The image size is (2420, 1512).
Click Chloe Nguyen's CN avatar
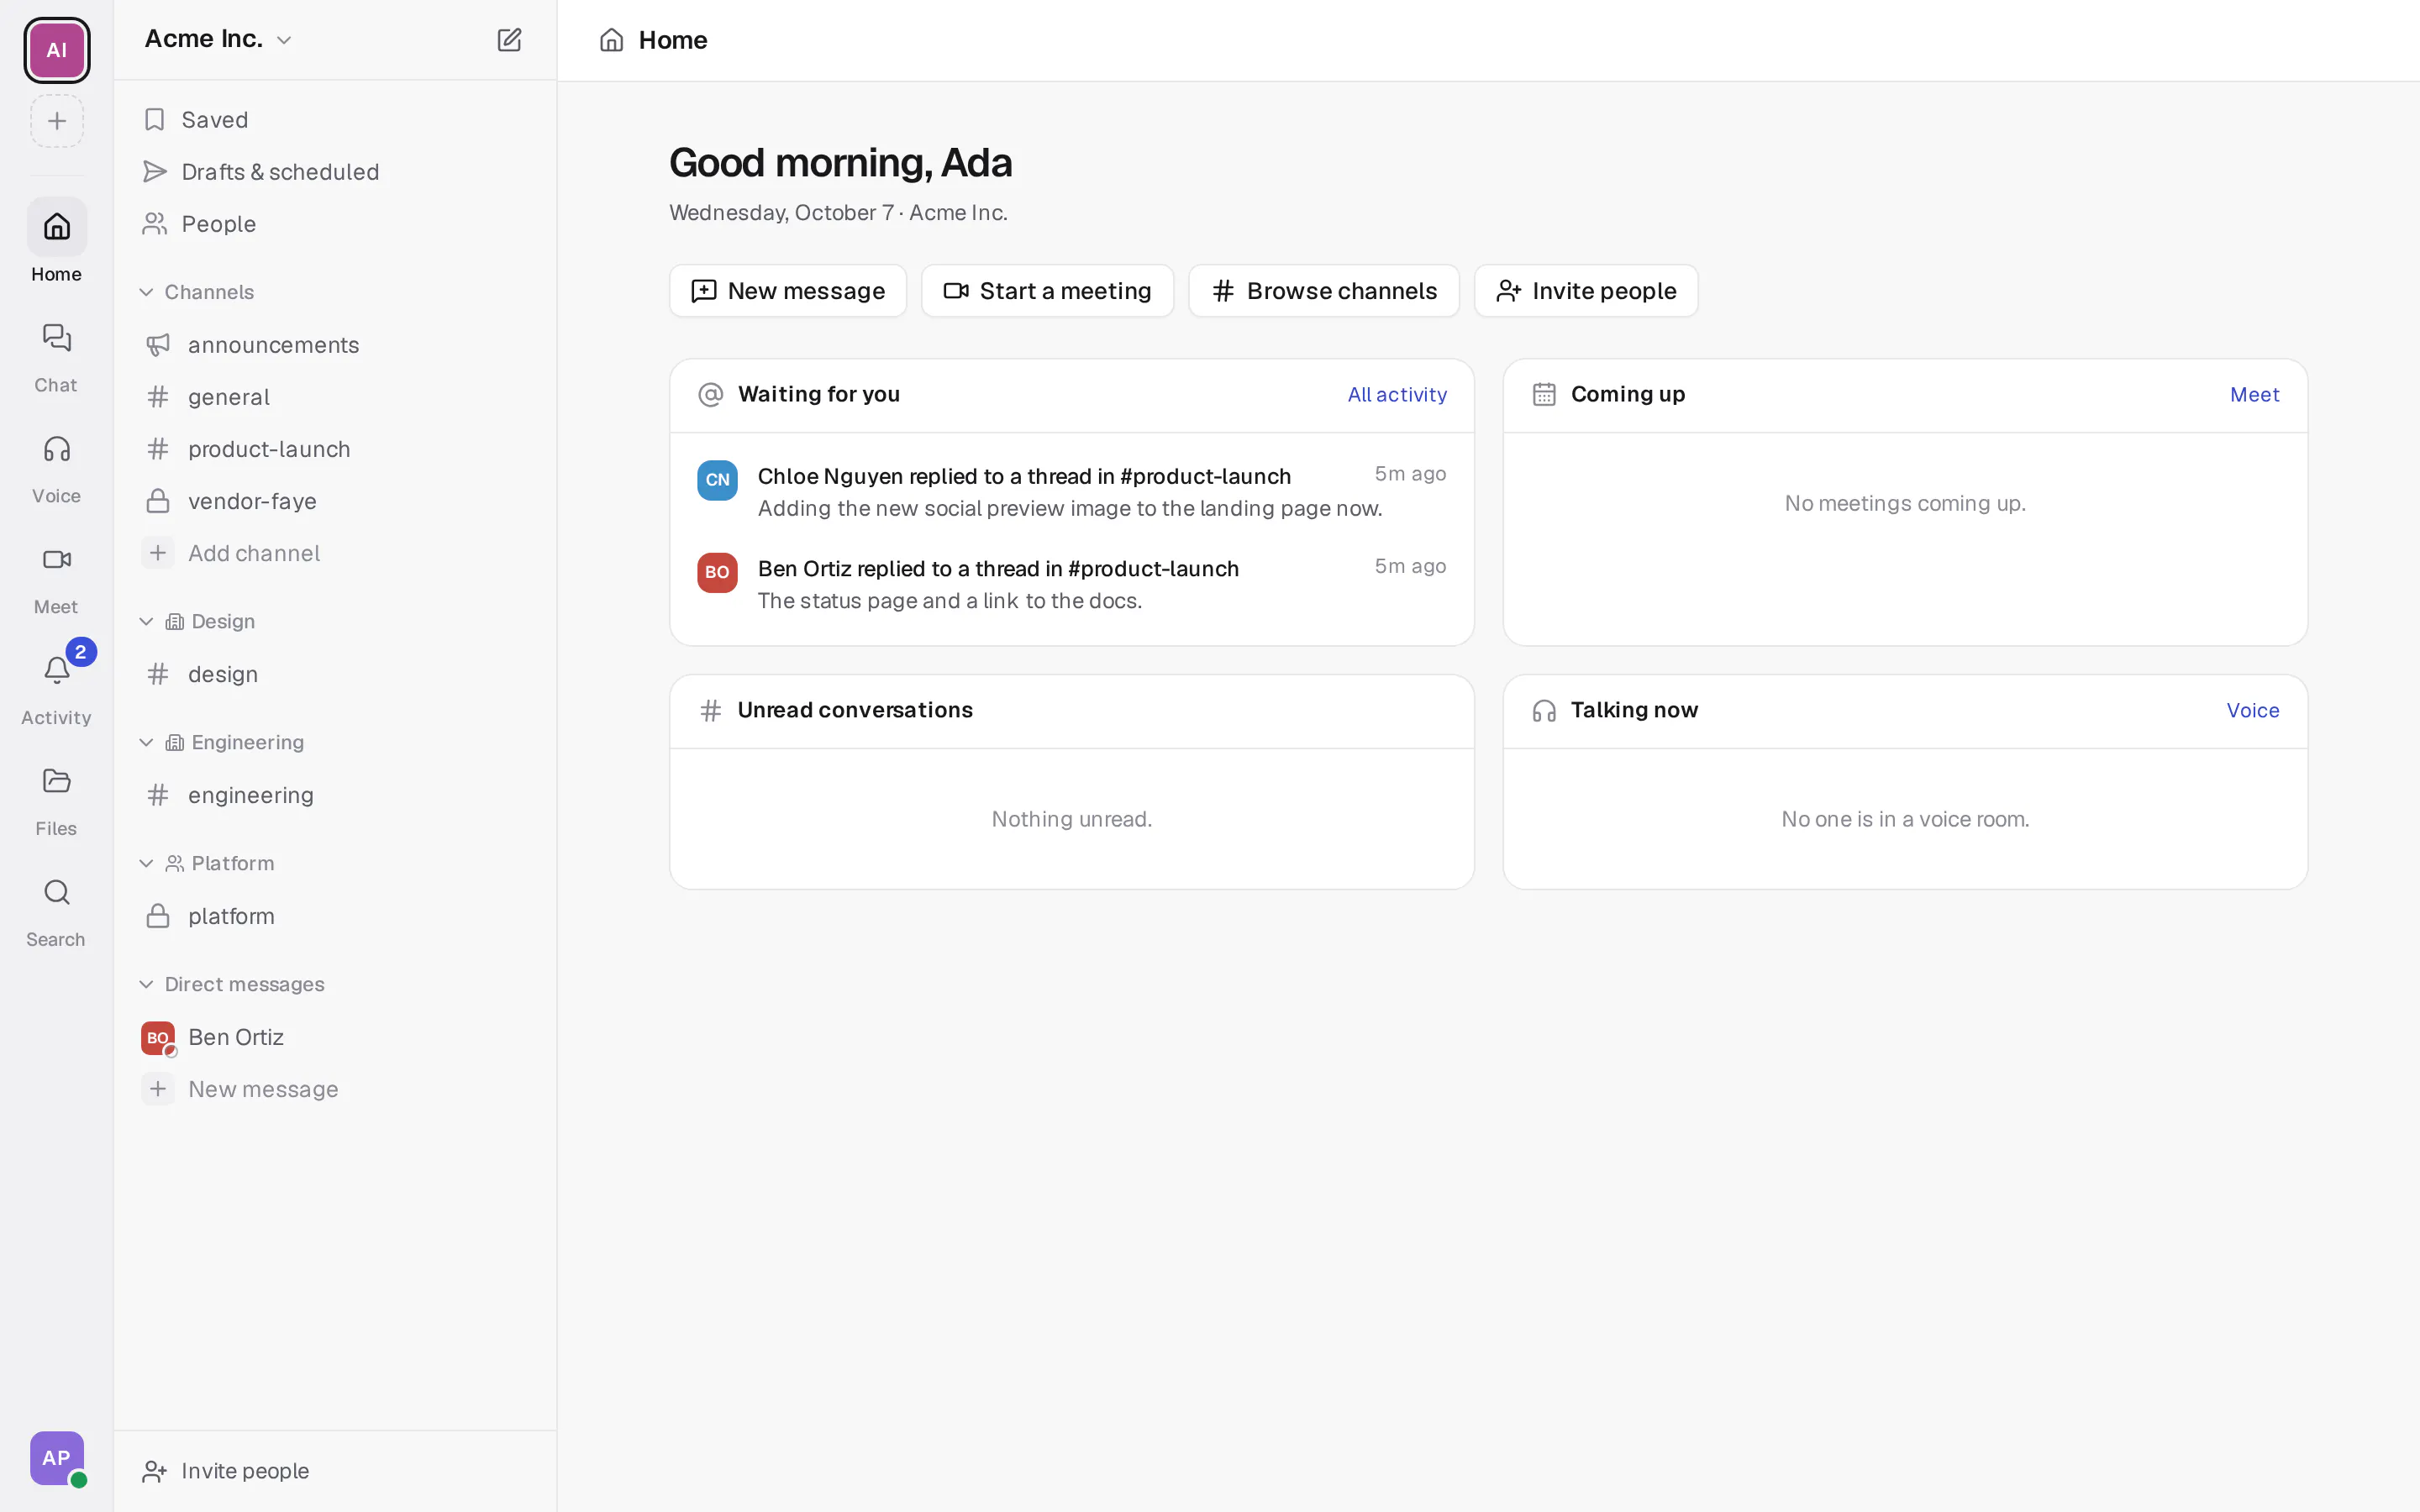(717, 480)
